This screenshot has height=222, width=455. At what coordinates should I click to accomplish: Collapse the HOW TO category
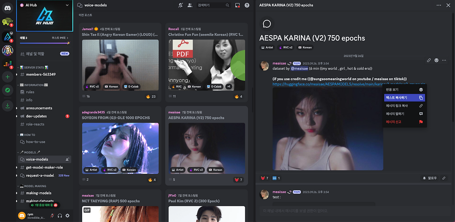(x=27, y=135)
